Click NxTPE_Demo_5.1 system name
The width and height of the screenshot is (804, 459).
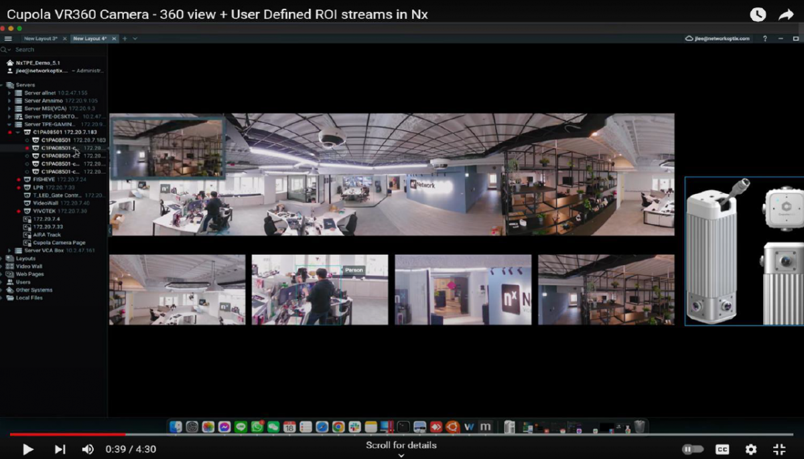click(x=38, y=63)
